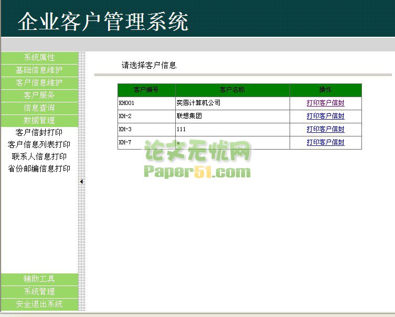The width and height of the screenshot is (395, 317).
Task: Click 打印客户信封 link for 联想集团
Action: 325,116
